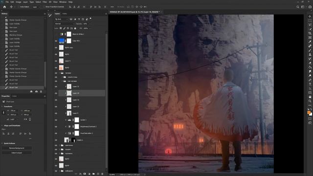This screenshot has width=313, height=176.
Task: Hide the Color Fill 1 layer
Action: coord(56,41)
